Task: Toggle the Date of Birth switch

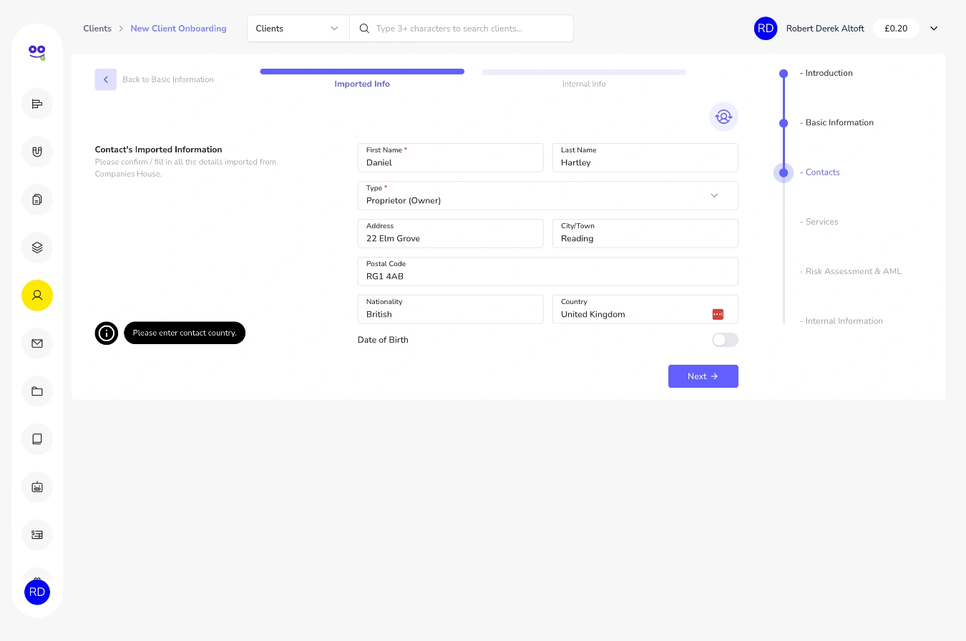Action: click(x=725, y=340)
